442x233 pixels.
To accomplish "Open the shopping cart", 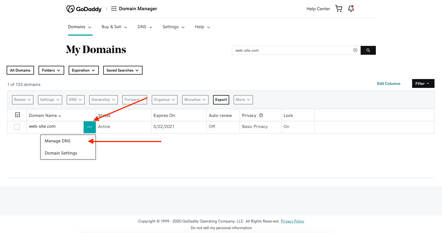I will (x=338, y=9).
